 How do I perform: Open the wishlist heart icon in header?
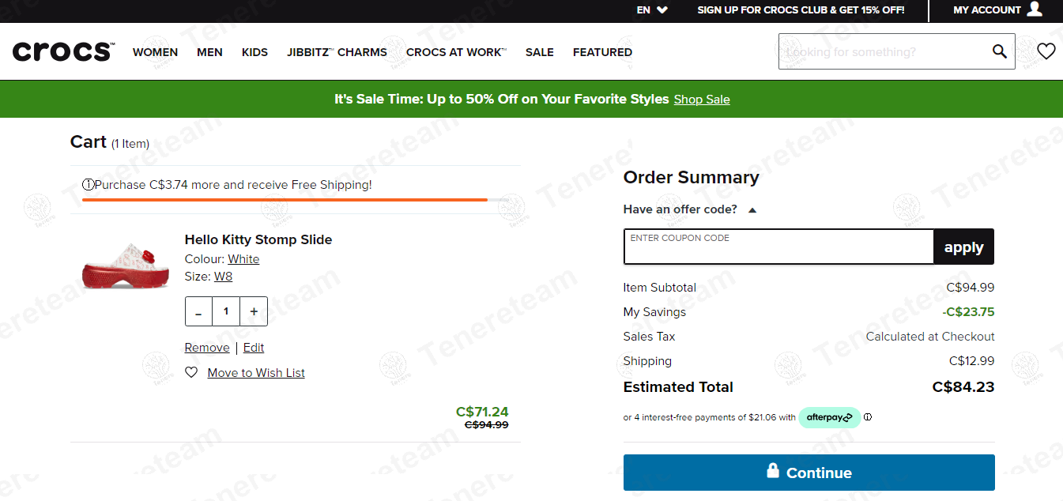[1046, 51]
